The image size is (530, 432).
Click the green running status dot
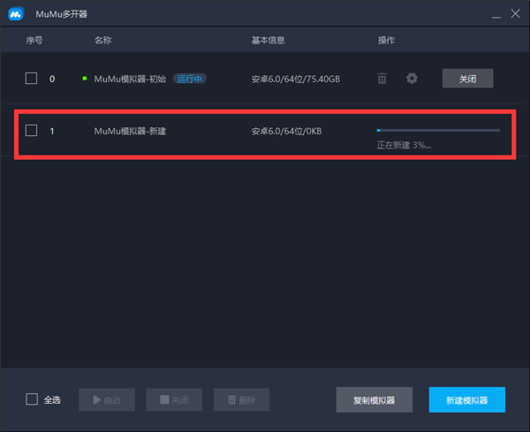pyautogui.click(x=85, y=79)
